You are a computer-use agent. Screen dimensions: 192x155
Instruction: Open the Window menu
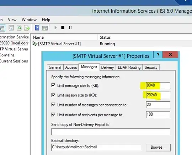point(29,20)
